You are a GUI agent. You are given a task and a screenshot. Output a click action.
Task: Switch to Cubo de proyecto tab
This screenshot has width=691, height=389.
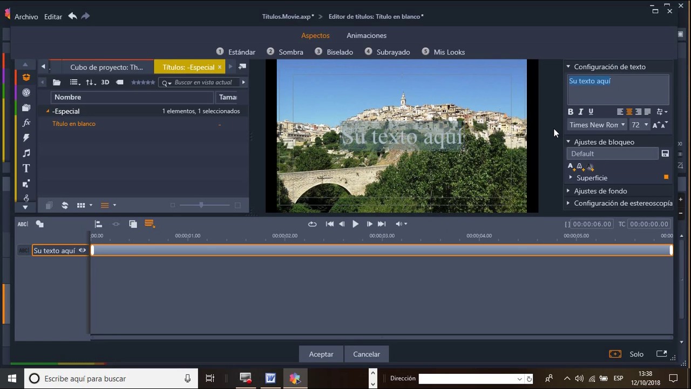click(x=106, y=67)
